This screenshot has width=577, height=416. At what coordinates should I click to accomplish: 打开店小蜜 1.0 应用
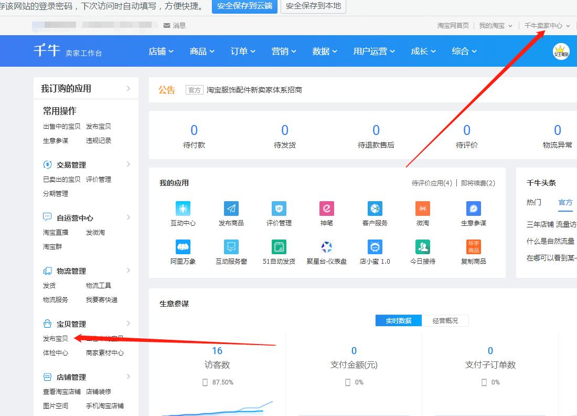pos(374,247)
